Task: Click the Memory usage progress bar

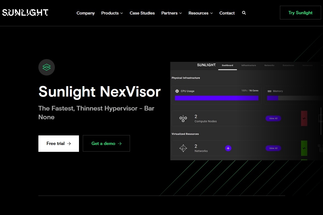Action: point(294,98)
